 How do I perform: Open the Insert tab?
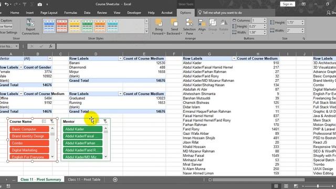[x=29, y=13]
